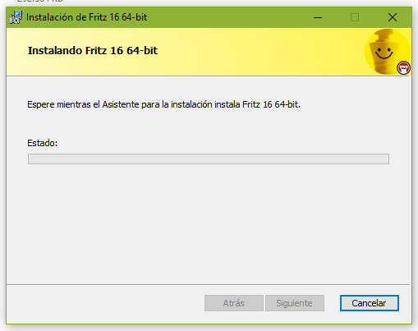Click the grayed-out Siguiente button
This screenshot has width=418, height=331.
coord(295,303)
